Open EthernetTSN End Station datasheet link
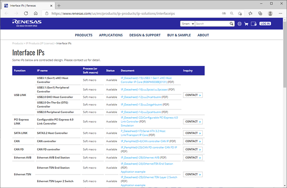The height and width of the screenshot is (188, 287). (147, 164)
